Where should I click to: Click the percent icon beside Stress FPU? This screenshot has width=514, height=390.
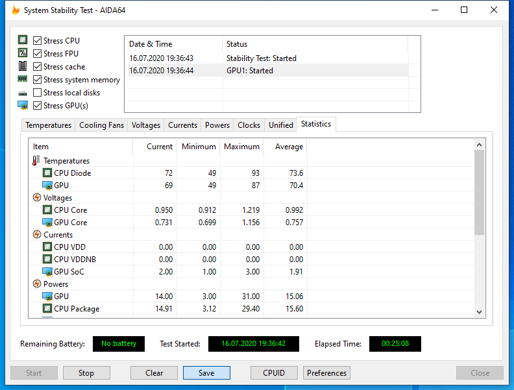click(x=23, y=53)
